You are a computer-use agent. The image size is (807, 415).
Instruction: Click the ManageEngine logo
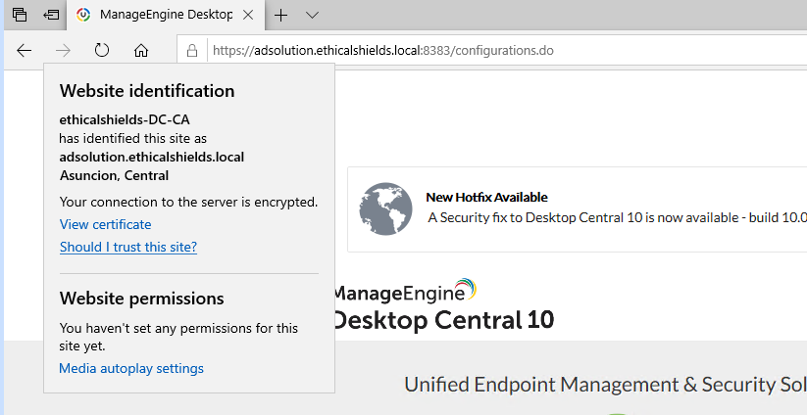pos(405,292)
